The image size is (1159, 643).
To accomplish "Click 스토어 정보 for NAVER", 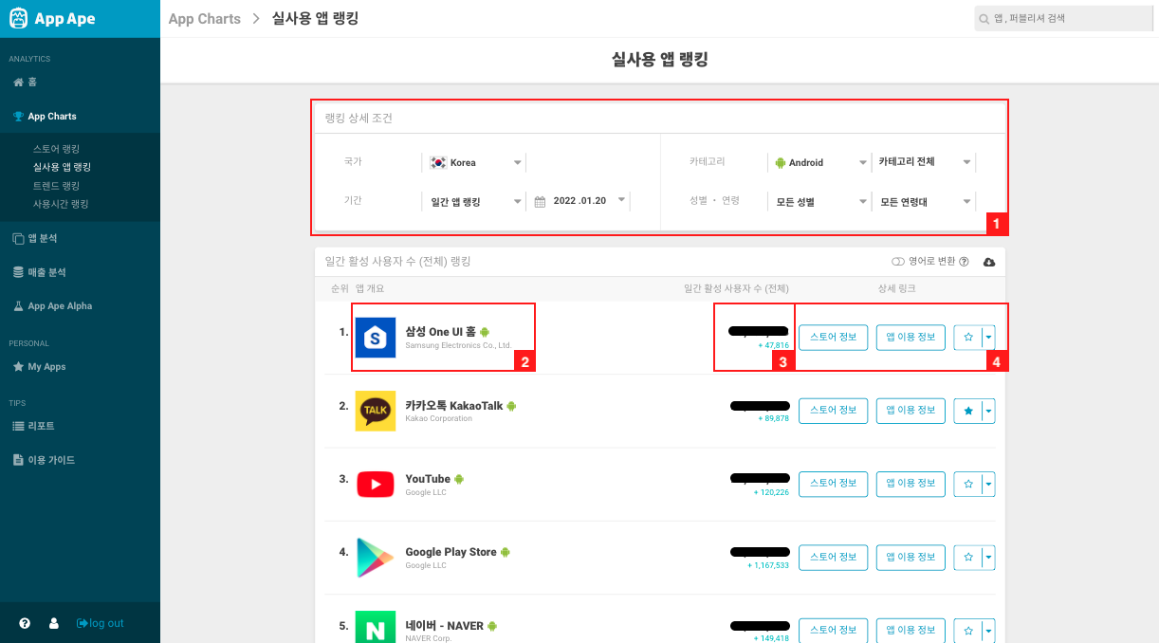I will (834, 631).
